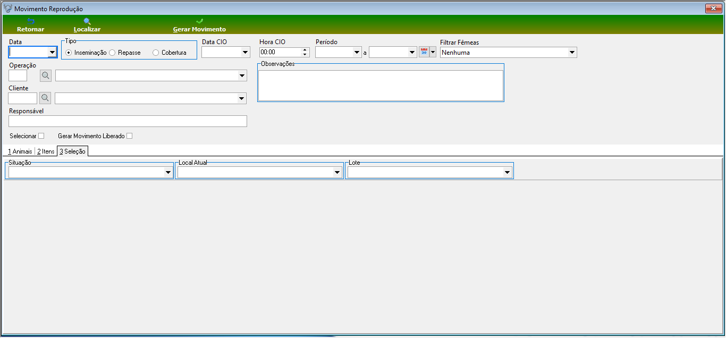Image resolution: width=726 pixels, height=338 pixels.
Task: Click the Cliente code input field
Action: (23, 98)
